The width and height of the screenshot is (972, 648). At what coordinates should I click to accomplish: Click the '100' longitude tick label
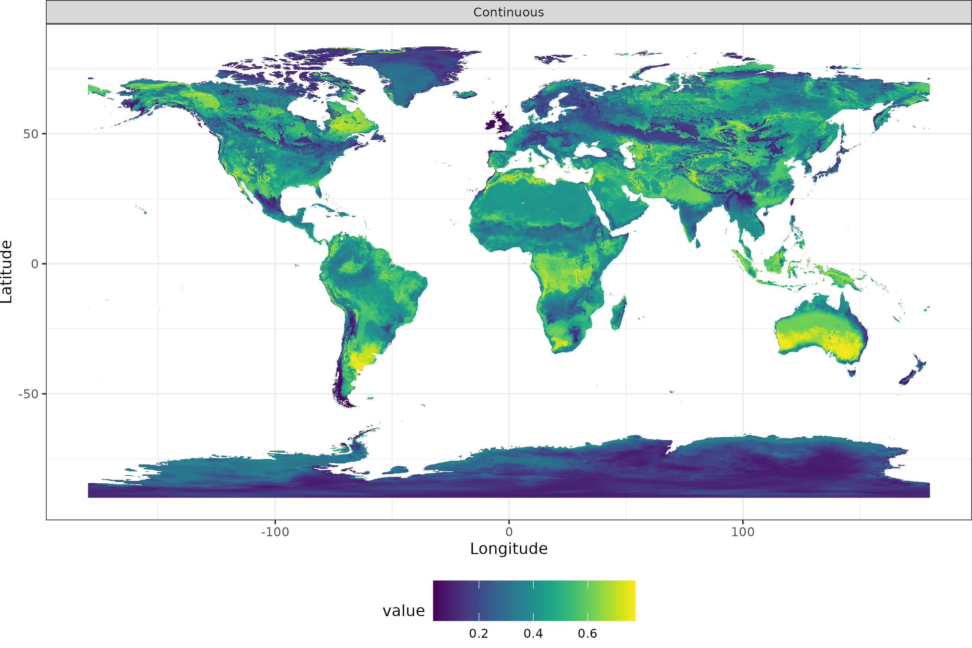coord(742,532)
